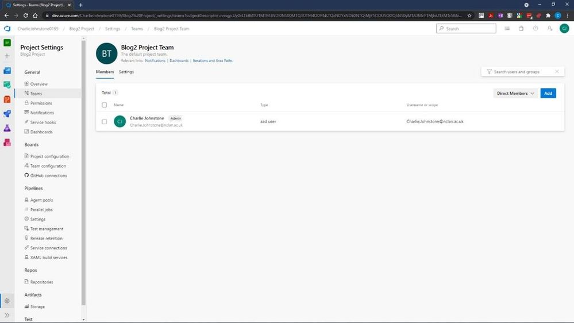Open the Azure DevOps home logo
Viewport: 574px width, 323px height.
coord(7,29)
